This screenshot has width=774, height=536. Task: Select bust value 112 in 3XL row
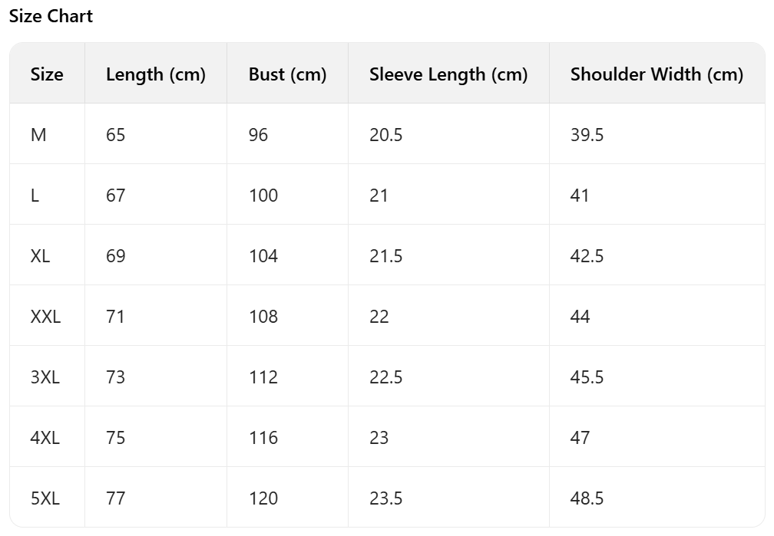pos(263,377)
